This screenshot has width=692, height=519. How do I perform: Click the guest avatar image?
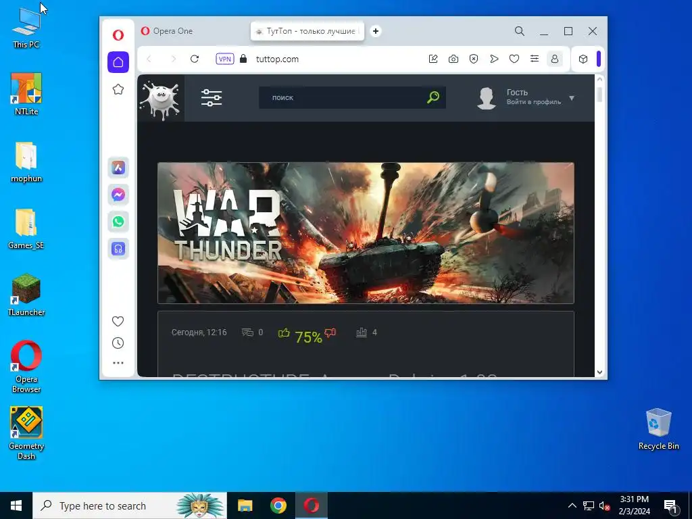click(487, 98)
